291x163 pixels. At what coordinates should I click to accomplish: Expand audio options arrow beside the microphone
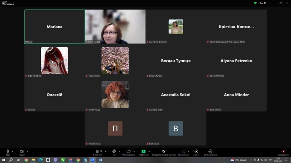(x=13, y=151)
